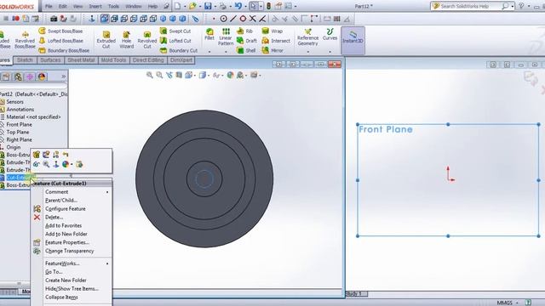The image size is (545, 306).
Task: Expand the Linear Pattern dropdown arrow
Action: [x=226, y=52]
